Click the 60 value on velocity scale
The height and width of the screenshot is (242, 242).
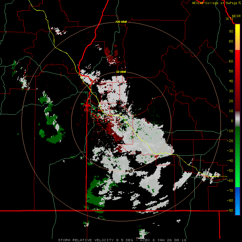(231, 61)
